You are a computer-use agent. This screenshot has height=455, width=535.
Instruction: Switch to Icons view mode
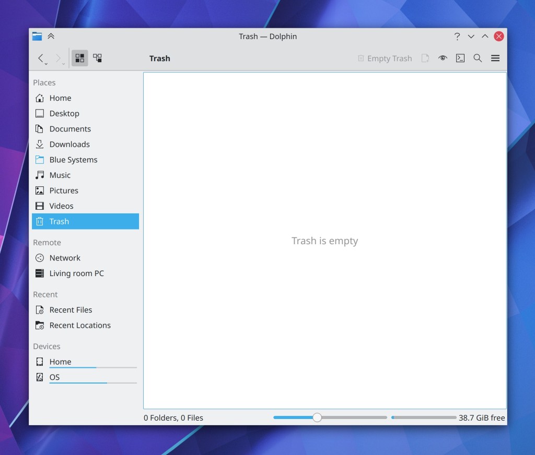pyautogui.click(x=80, y=58)
